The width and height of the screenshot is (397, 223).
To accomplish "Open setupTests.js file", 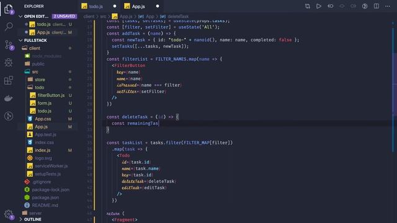I will [x=48, y=174].
